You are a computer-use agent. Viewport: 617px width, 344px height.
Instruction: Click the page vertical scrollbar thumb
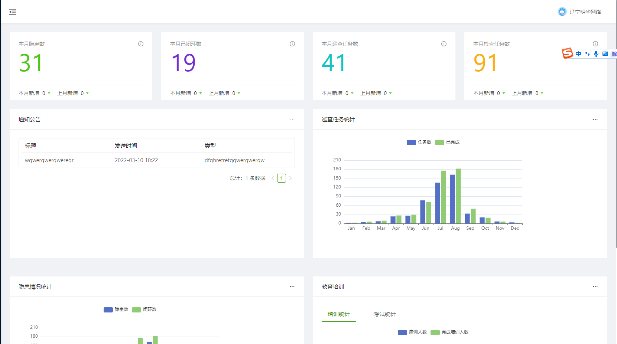(x=616, y=124)
